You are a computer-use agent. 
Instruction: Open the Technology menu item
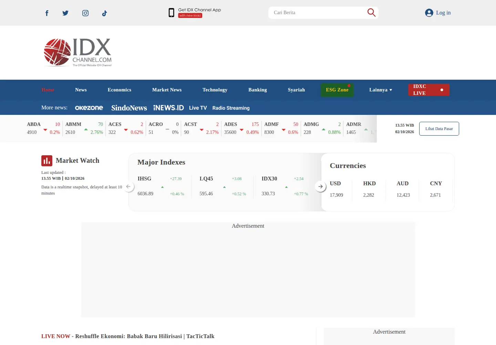point(215,90)
